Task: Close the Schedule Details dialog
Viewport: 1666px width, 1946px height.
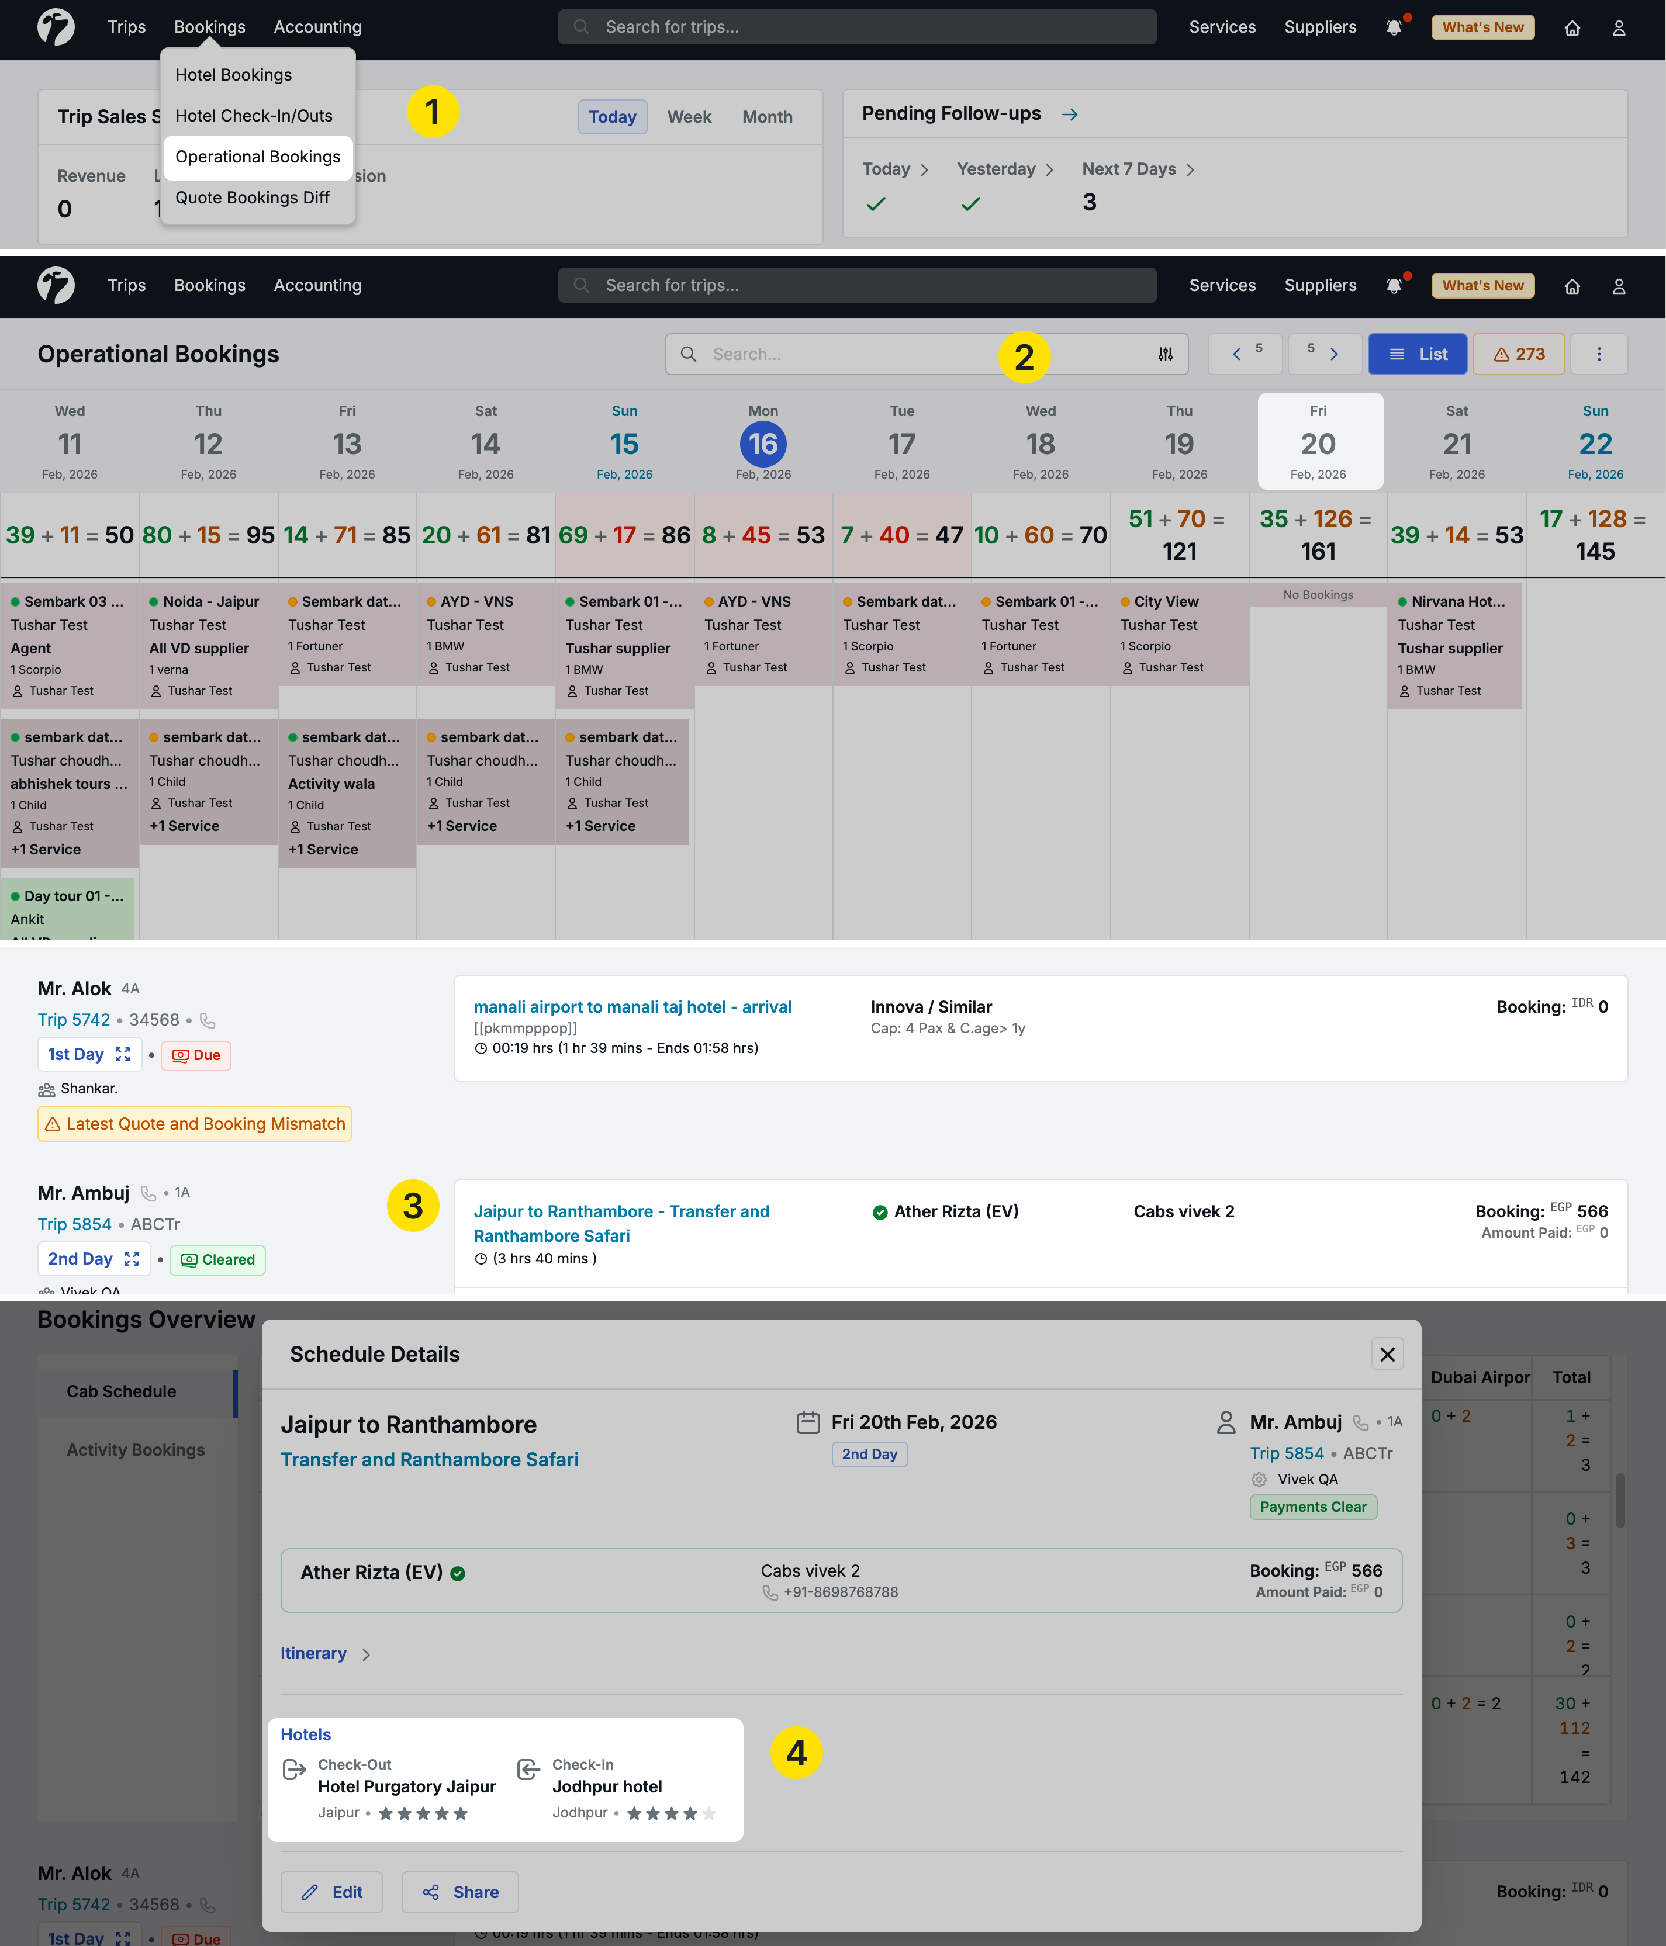Action: point(1387,1353)
